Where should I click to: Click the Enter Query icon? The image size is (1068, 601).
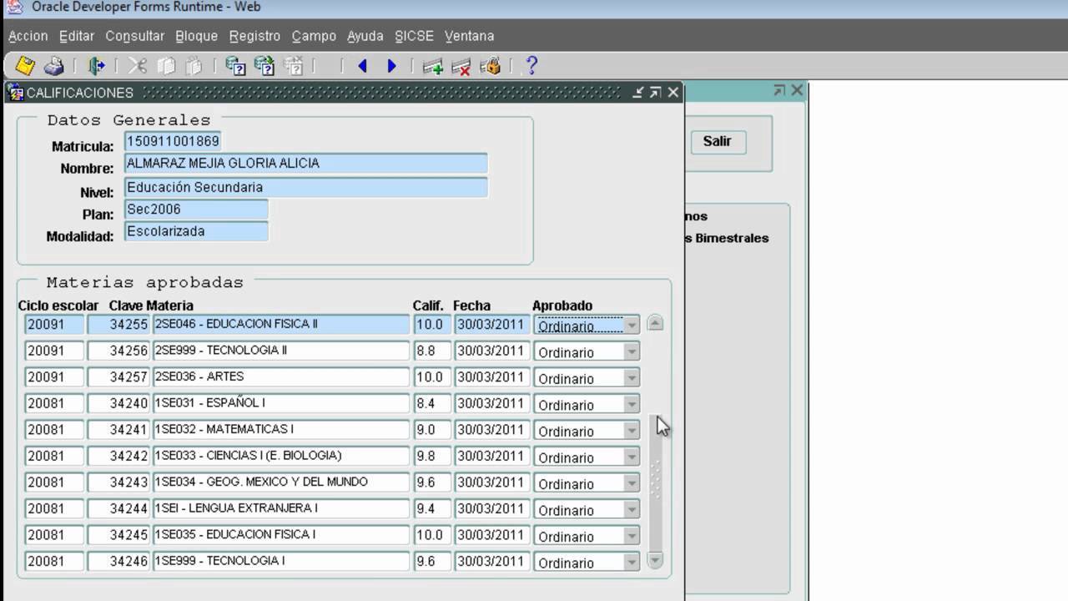[236, 66]
